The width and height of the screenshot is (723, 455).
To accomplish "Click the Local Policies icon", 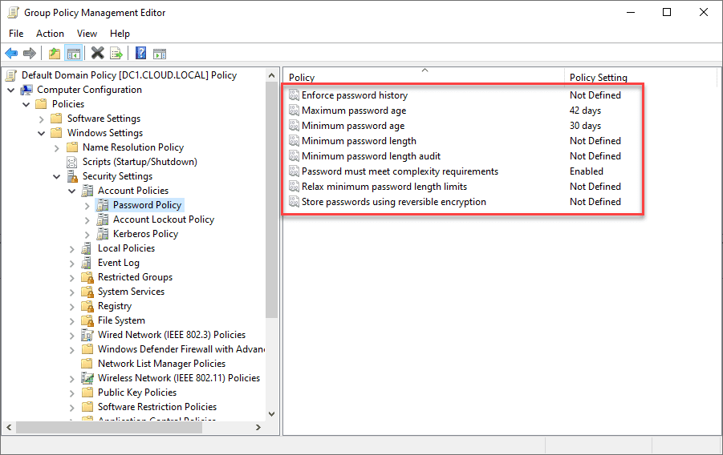I will (x=86, y=248).
